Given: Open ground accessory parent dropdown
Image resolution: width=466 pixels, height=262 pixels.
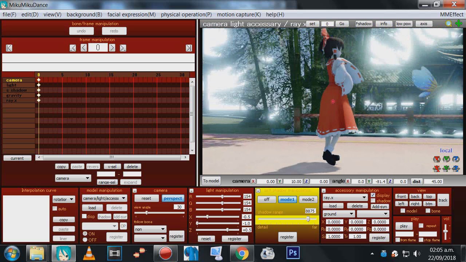Looking at the screenshot, I should pos(339,214).
